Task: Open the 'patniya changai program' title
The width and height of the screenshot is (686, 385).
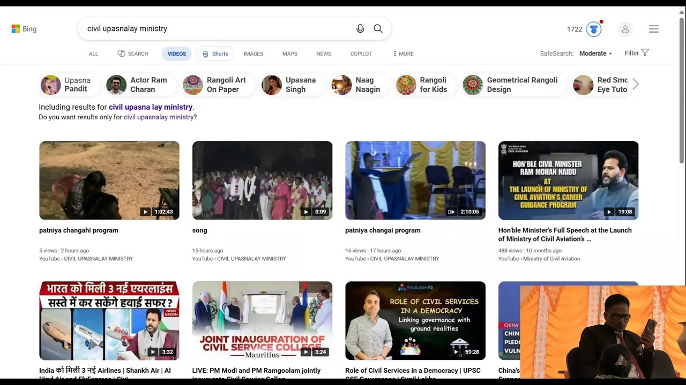Action: (x=383, y=230)
